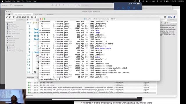The width and height of the screenshot is (186, 104).
Task: Click Status and System Variables item
Action: 16,30
